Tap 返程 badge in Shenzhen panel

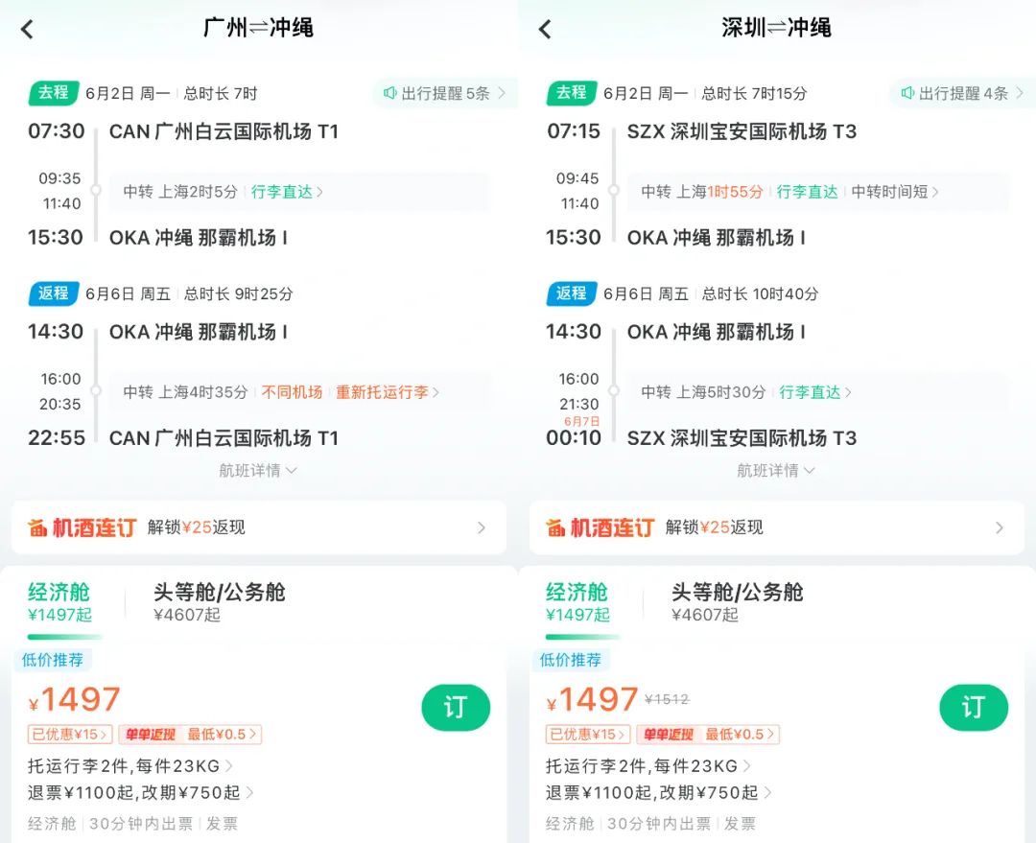click(x=572, y=293)
